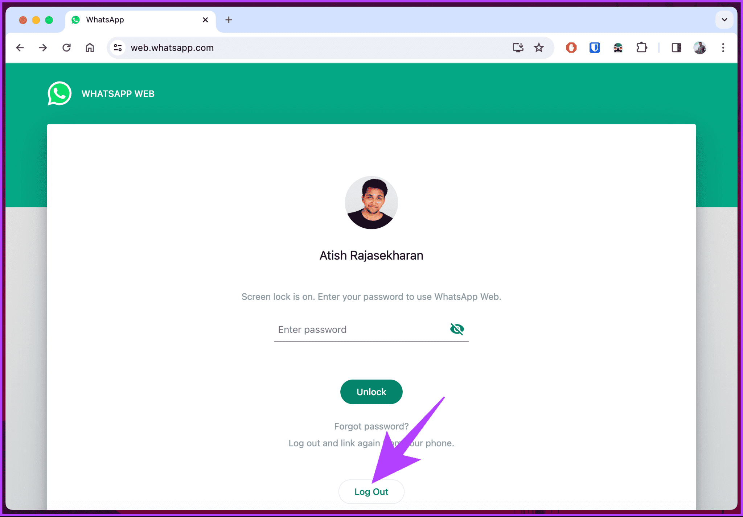This screenshot has height=517, width=743.
Task: Click the page refresh icon
Action: (67, 47)
